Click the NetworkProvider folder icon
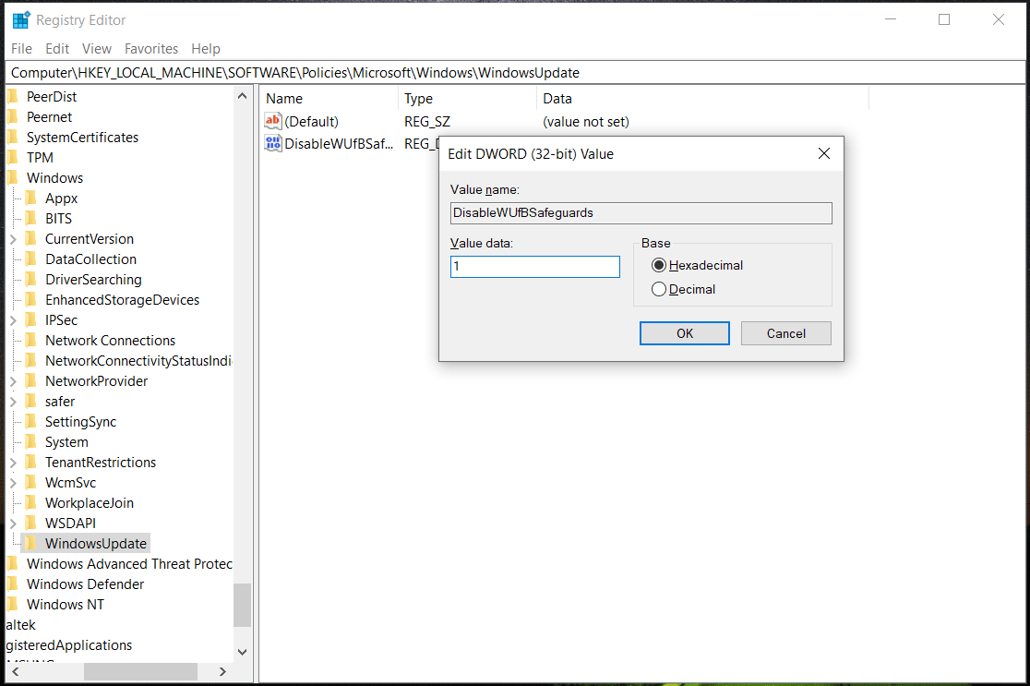This screenshot has width=1030, height=686. pyautogui.click(x=30, y=381)
